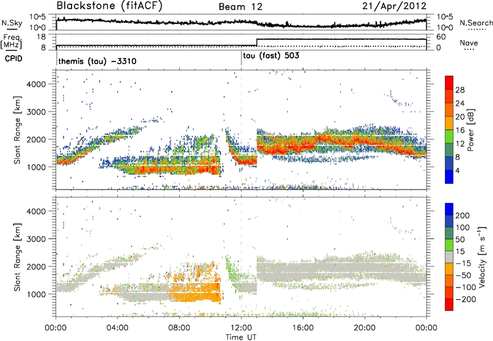The width and height of the screenshot is (493, 341).
Task: Click the frequency step-up in the Freq. trace
Action: click(x=257, y=42)
